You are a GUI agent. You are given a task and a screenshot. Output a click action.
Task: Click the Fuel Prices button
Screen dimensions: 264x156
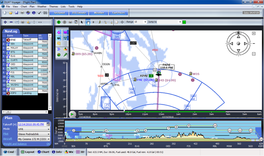point(118,13)
